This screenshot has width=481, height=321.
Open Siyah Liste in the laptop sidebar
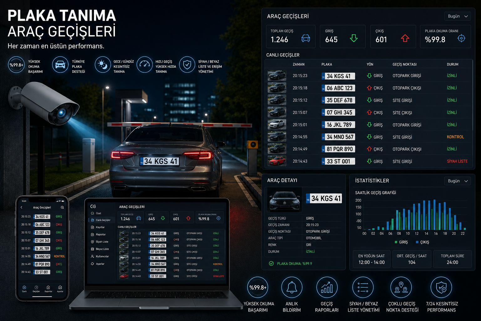(100, 242)
